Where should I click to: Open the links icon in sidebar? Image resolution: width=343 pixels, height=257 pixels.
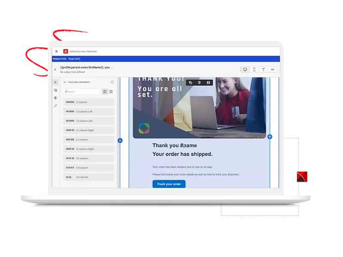click(x=55, y=106)
